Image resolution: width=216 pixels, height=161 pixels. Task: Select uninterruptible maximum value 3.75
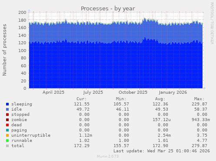[x=202, y=135]
